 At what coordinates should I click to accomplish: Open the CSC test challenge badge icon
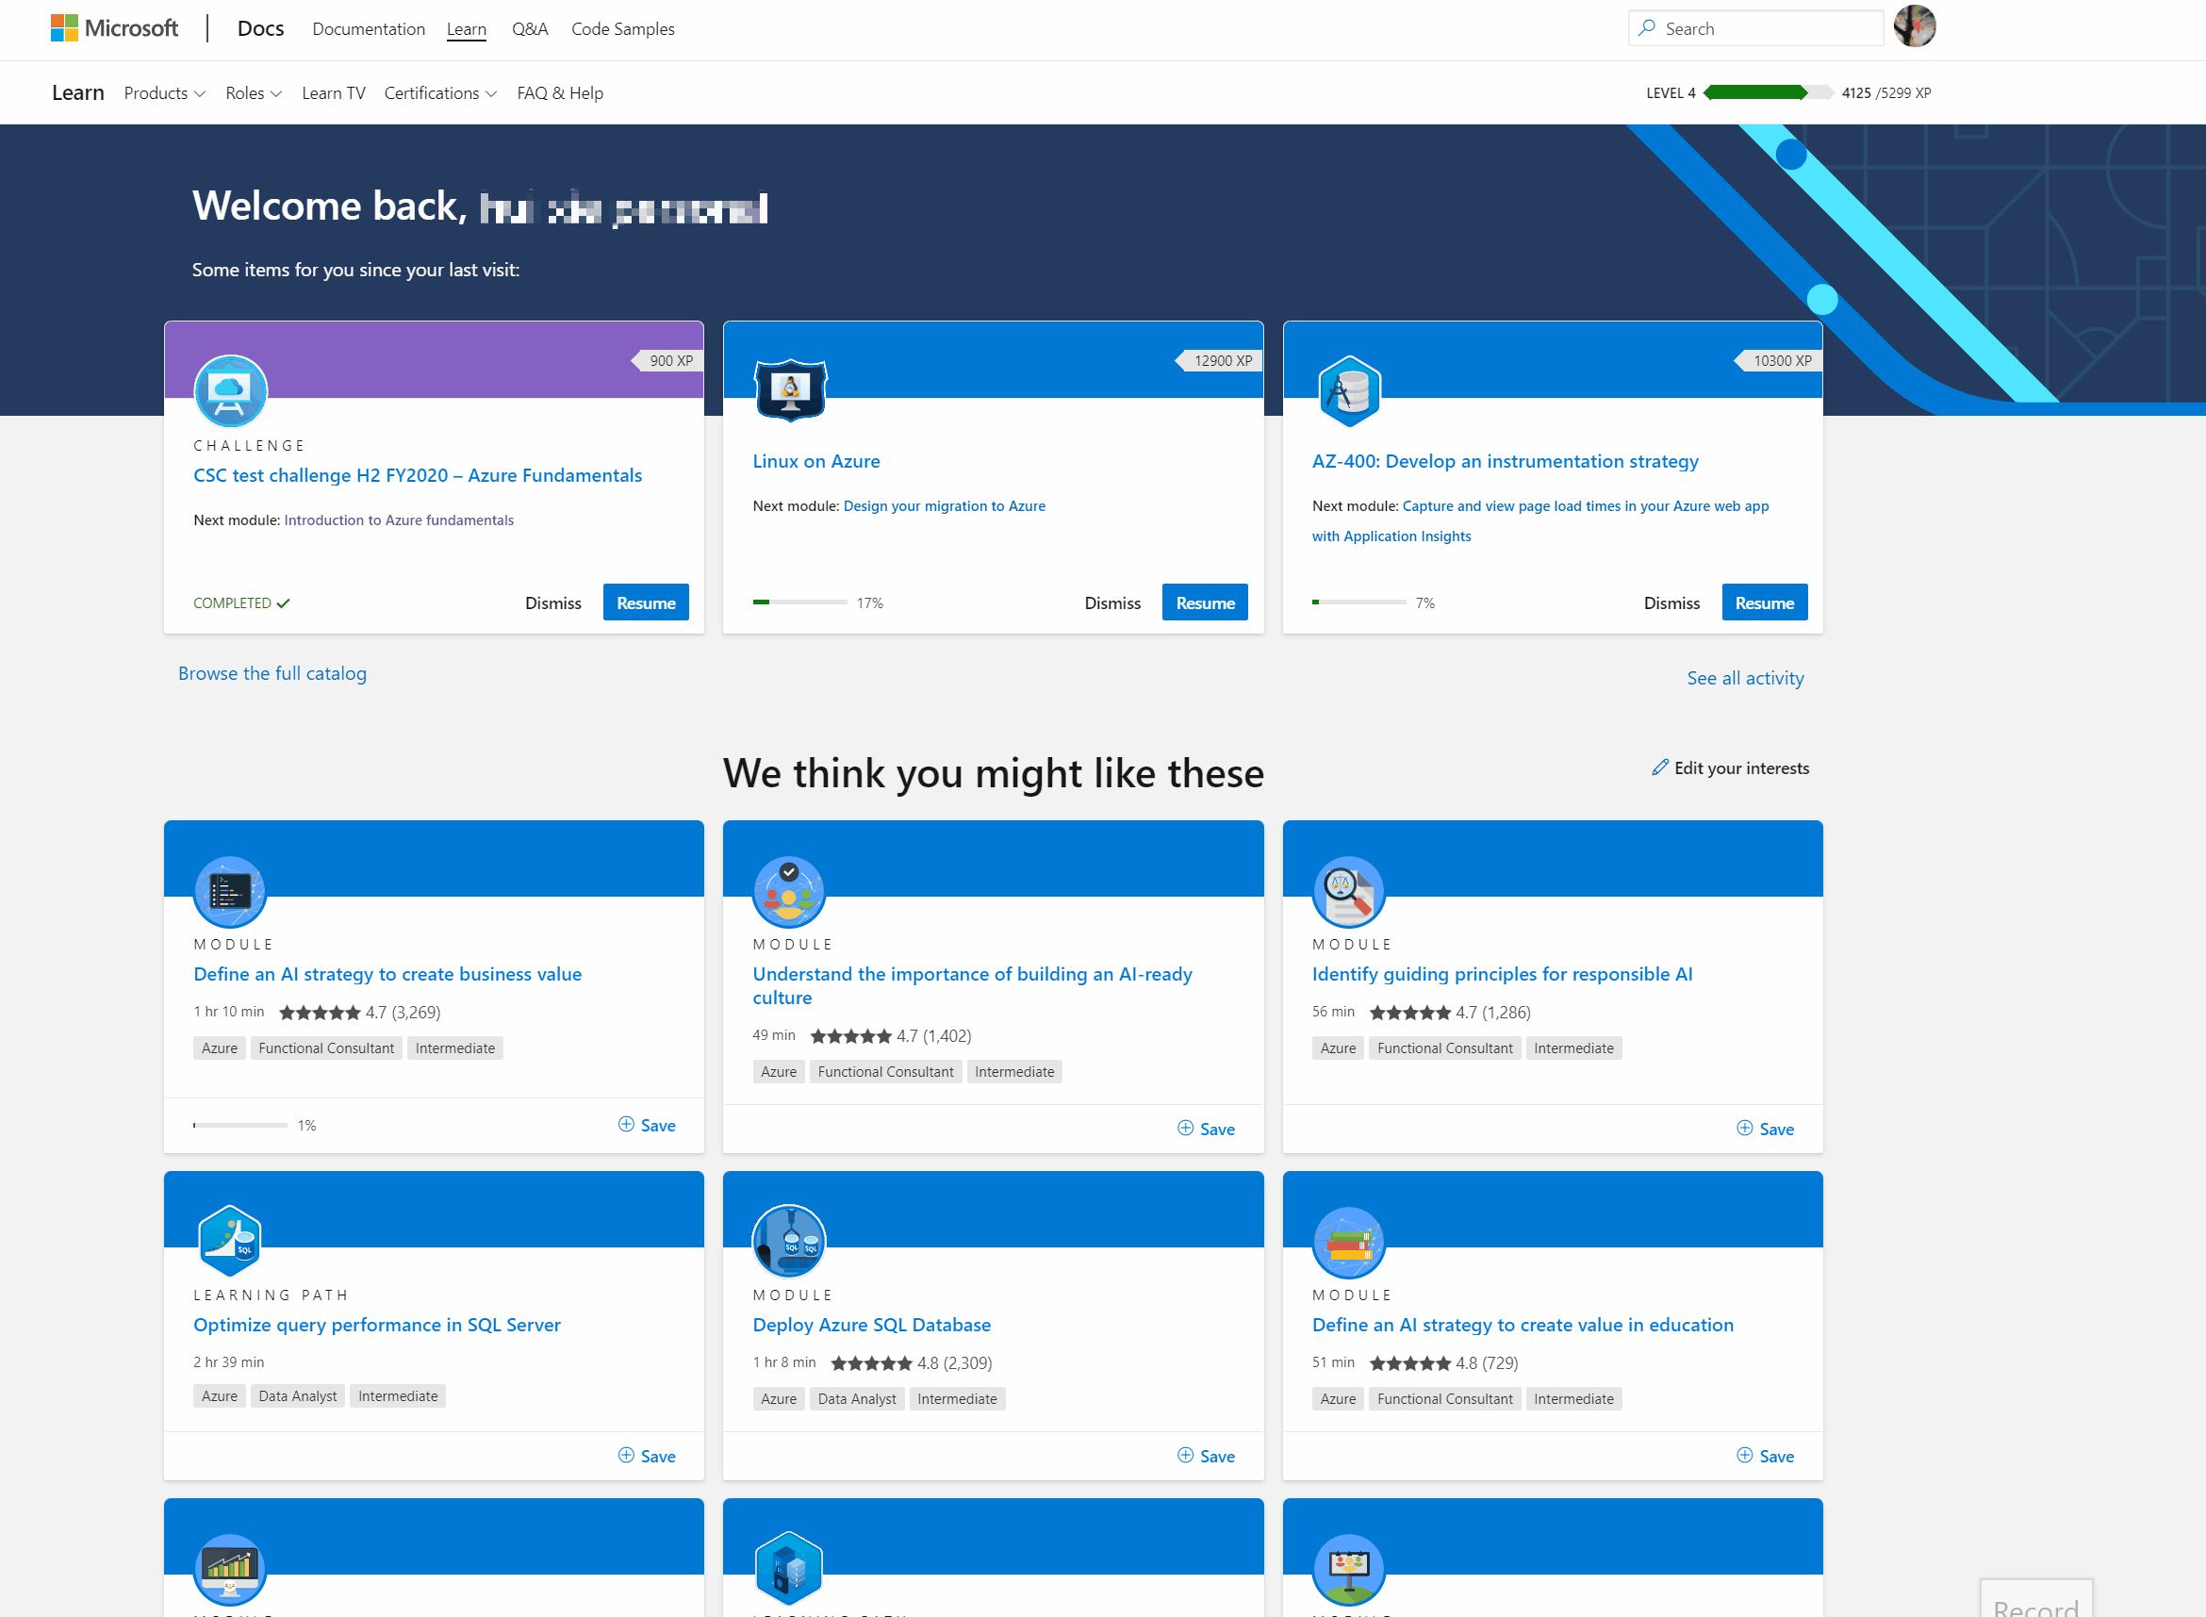click(x=230, y=390)
